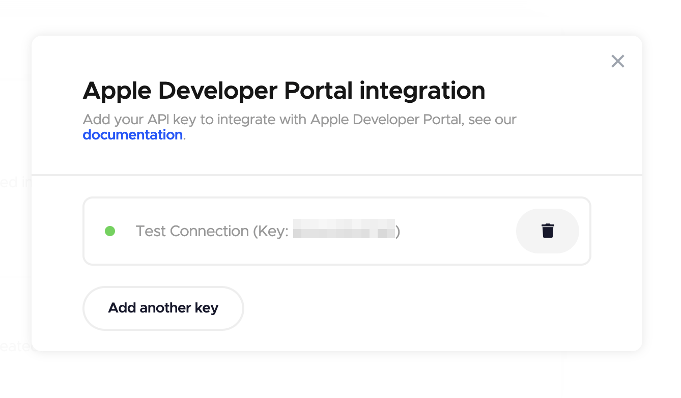
Task: Click the Add another key button
Action: (x=163, y=308)
